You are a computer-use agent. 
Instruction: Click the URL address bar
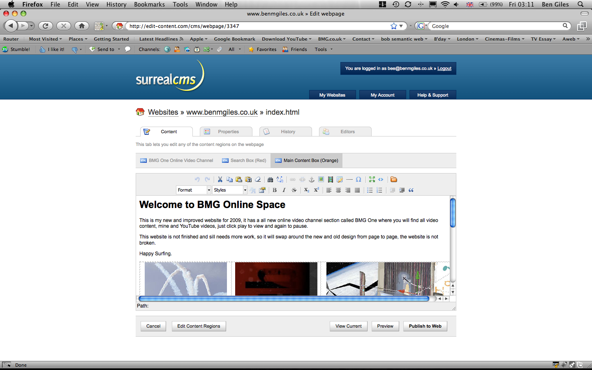coord(259,26)
